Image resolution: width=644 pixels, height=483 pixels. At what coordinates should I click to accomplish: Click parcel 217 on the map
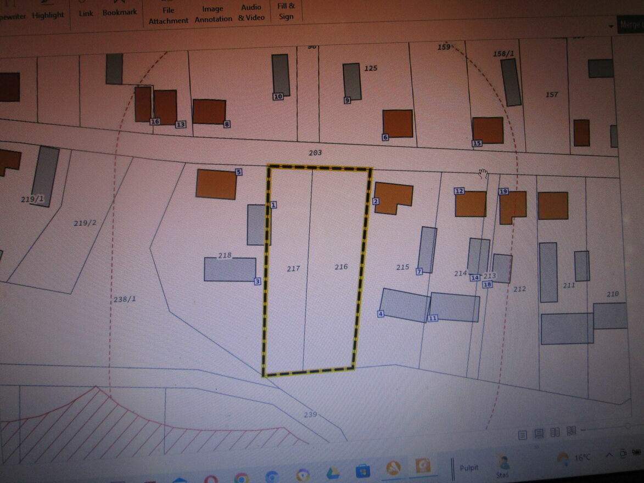point(293,268)
